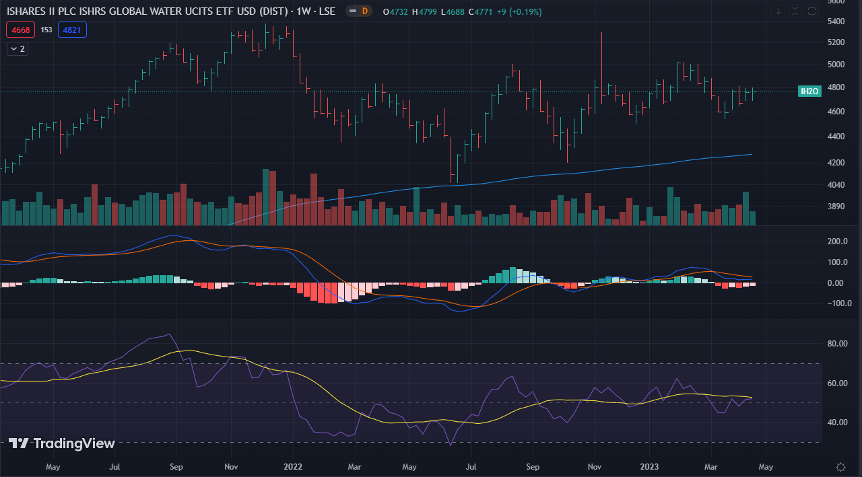Click the TradingView logo
862x477 pixels.
point(61,443)
